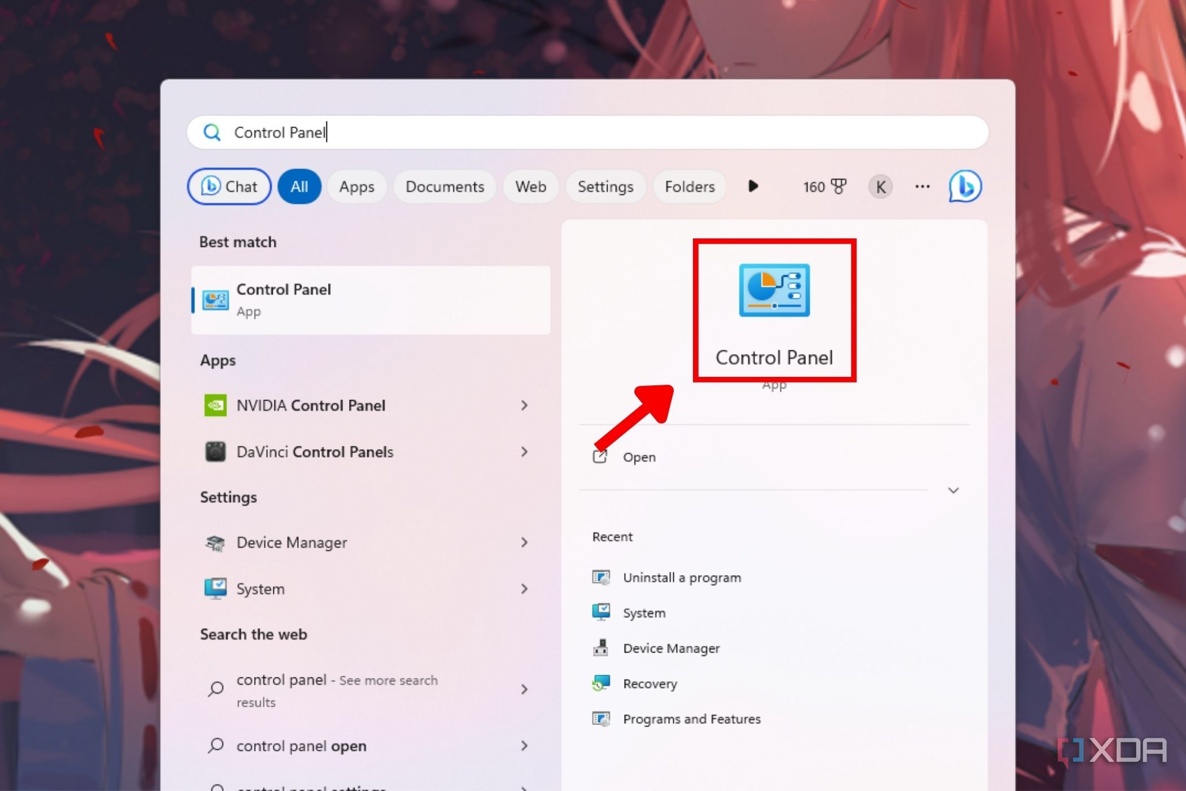Show more search filter categories arrow
The height and width of the screenshot is (791, 1186).
click(x=753, y=186)
